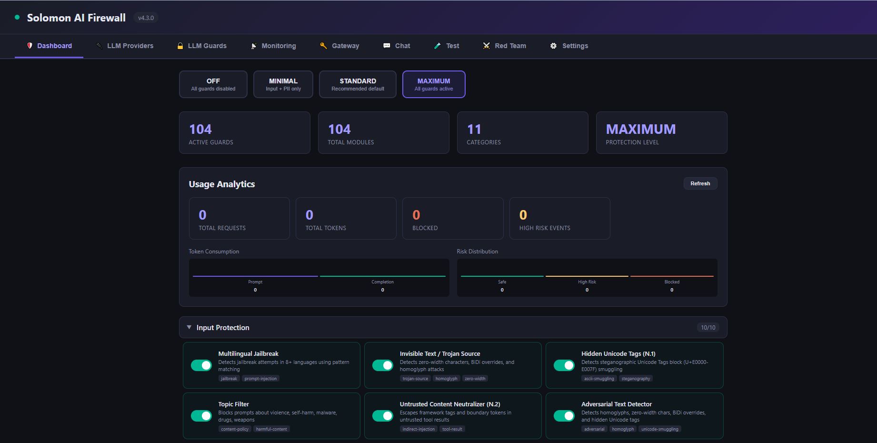Click the padlock icon beside LLM Guards
The width and height of the screenshot is (877, 443).
point(180,46)
